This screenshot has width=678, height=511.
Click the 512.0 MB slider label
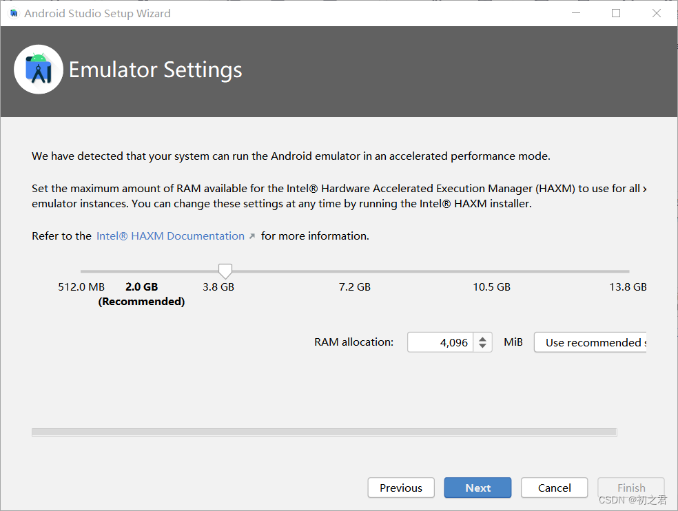pos(81,286)
